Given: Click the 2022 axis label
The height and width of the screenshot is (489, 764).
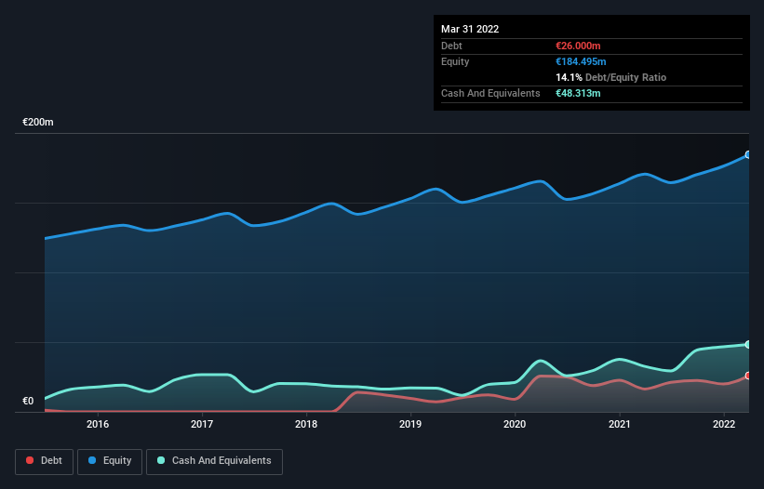Looking at the screenshot, I should (724, 424).
